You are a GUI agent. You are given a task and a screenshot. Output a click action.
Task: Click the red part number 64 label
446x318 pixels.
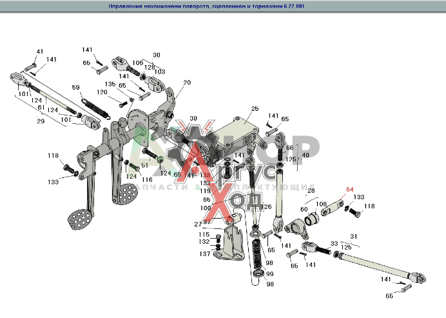click(350, 189)
